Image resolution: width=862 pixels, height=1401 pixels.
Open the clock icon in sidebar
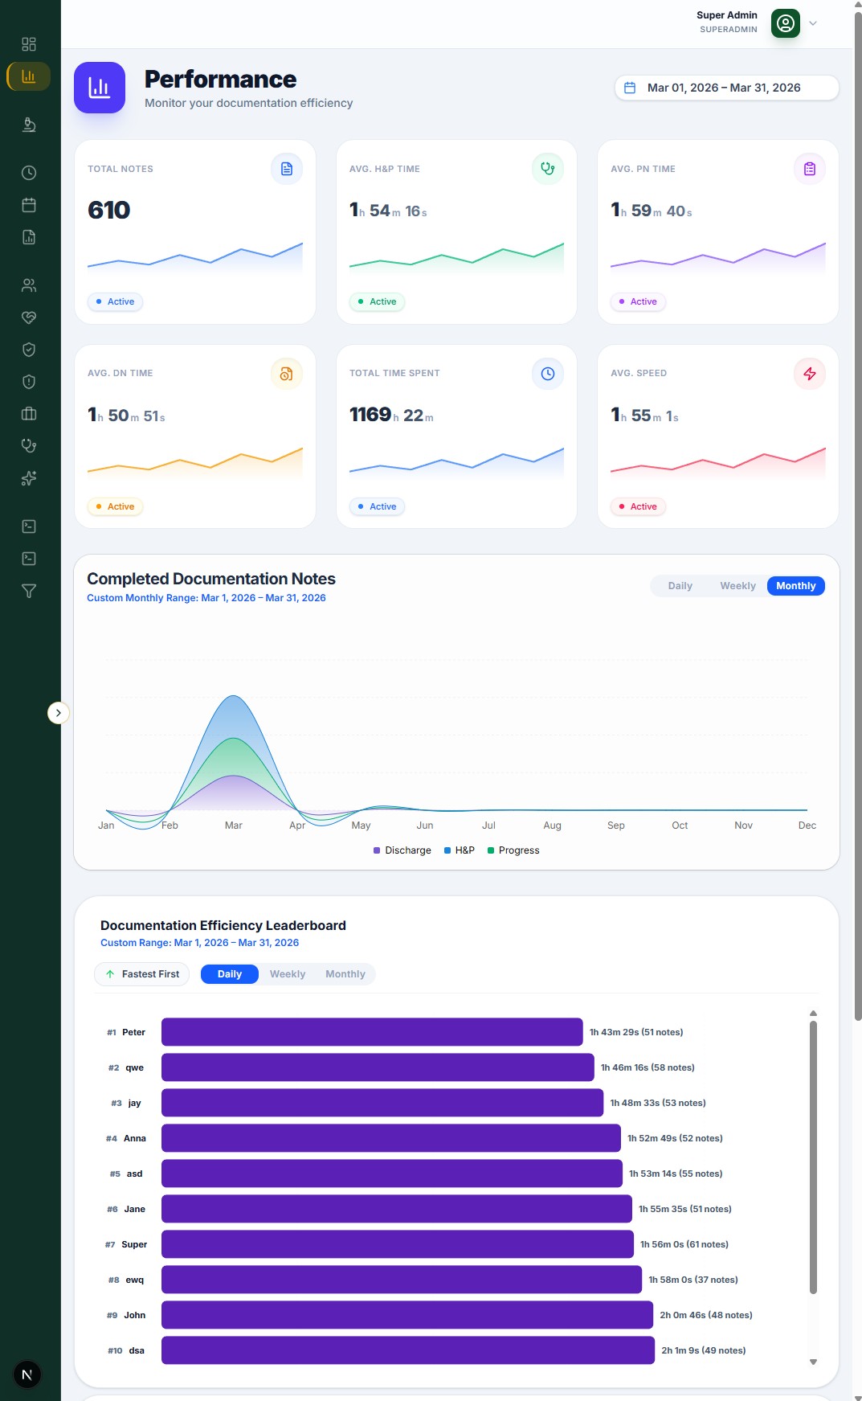point(29,173)
